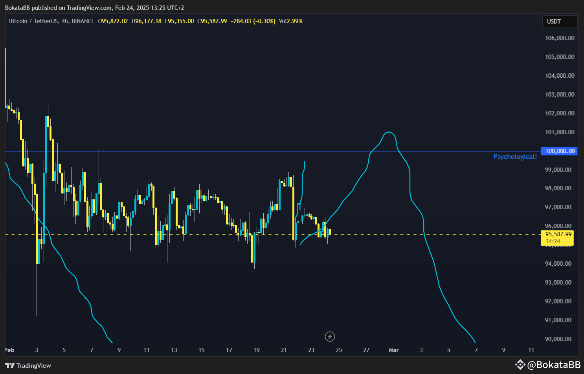
Task: Click BINANCE to change the exchange
Action: (x=83, y=21)
